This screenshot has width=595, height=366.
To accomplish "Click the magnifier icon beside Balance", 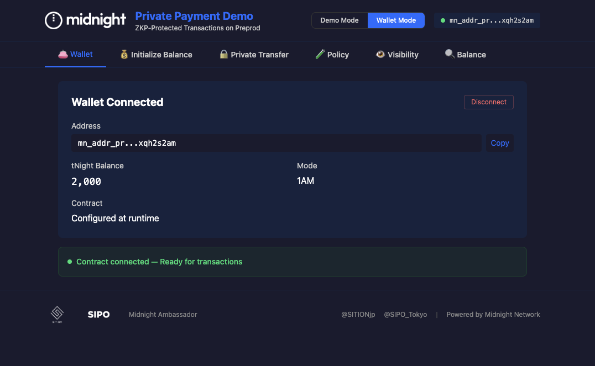I will 450,54.
